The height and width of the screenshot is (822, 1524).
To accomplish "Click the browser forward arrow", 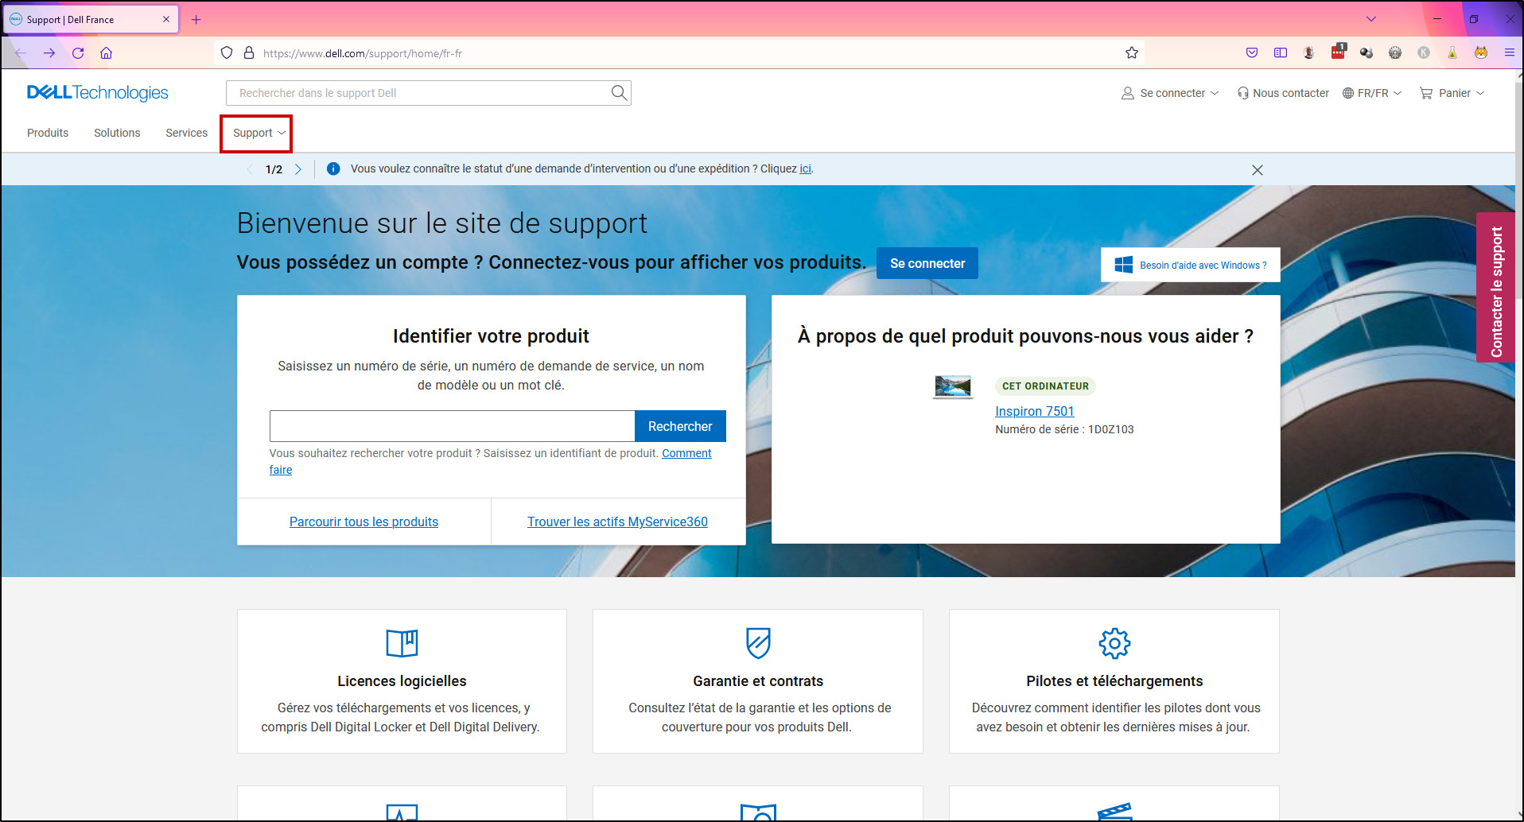I will pyautogui.click(x=49, y=53).
